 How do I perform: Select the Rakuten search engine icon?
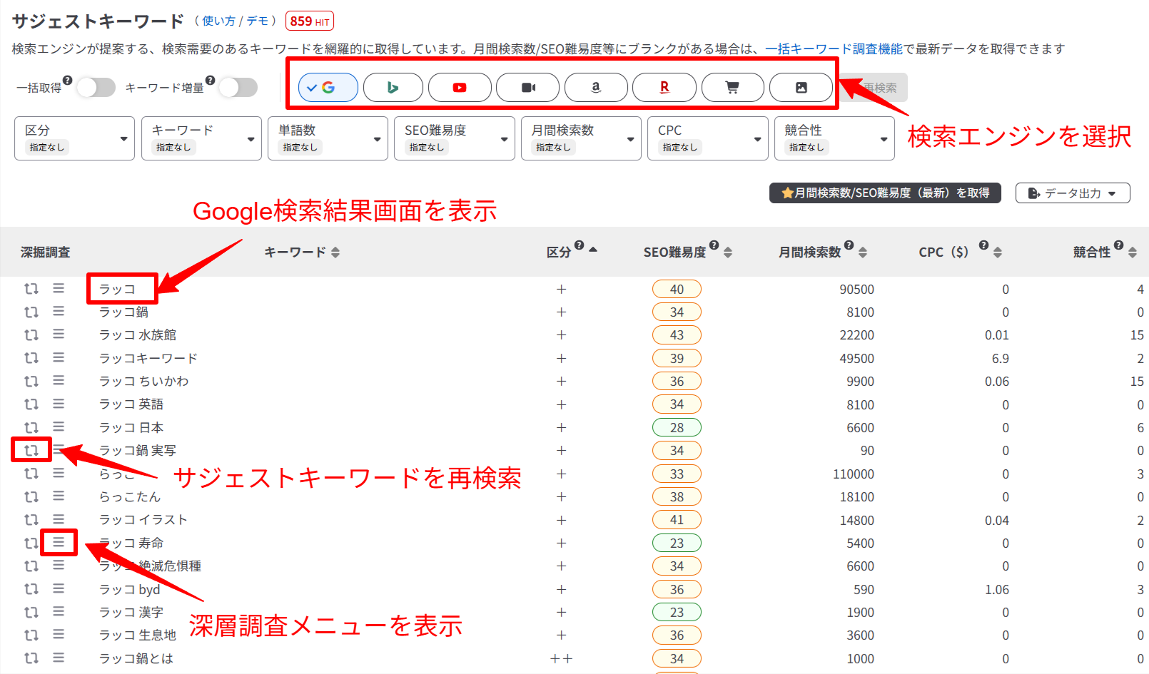point(664,88)
